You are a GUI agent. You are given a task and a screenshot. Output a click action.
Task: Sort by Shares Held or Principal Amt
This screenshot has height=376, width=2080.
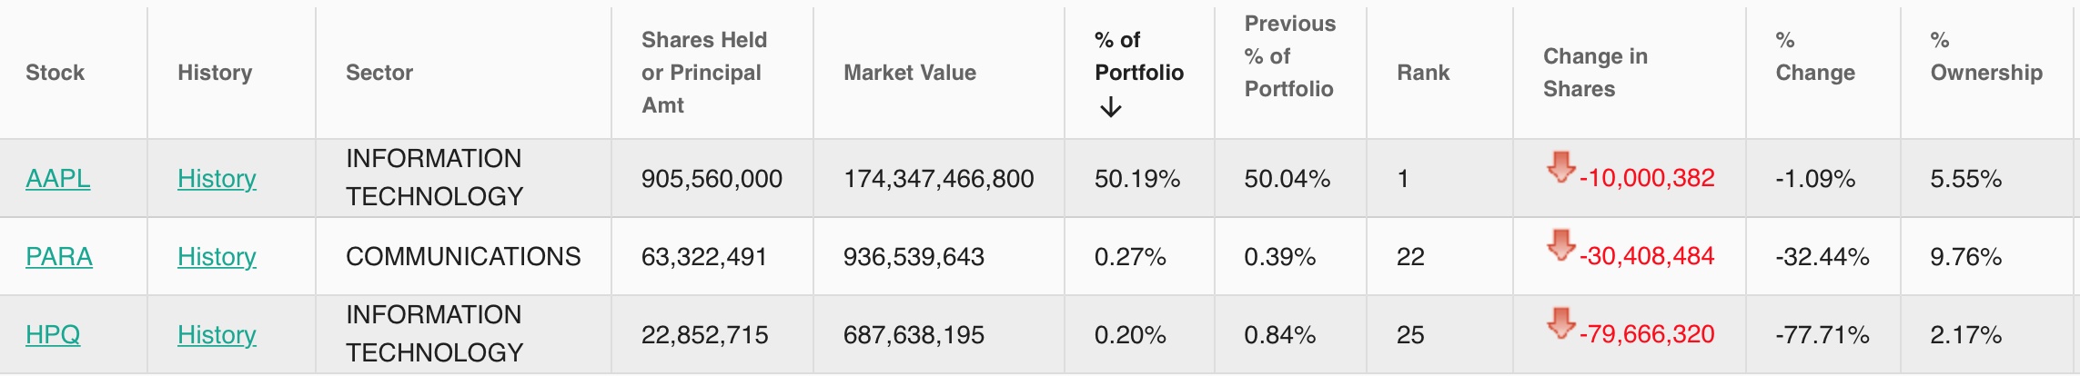tap(703, 73)
